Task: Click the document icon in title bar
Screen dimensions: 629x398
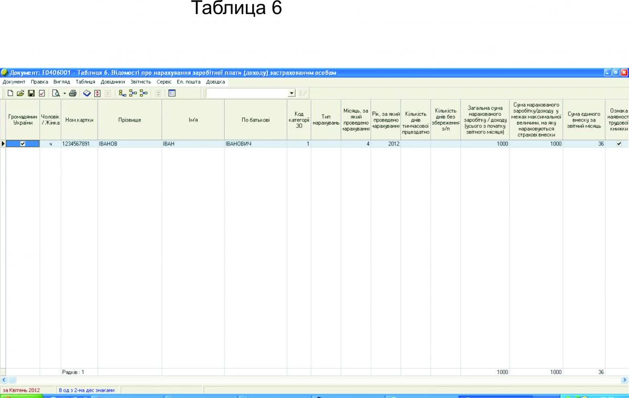Action: (x=4, y=73)
